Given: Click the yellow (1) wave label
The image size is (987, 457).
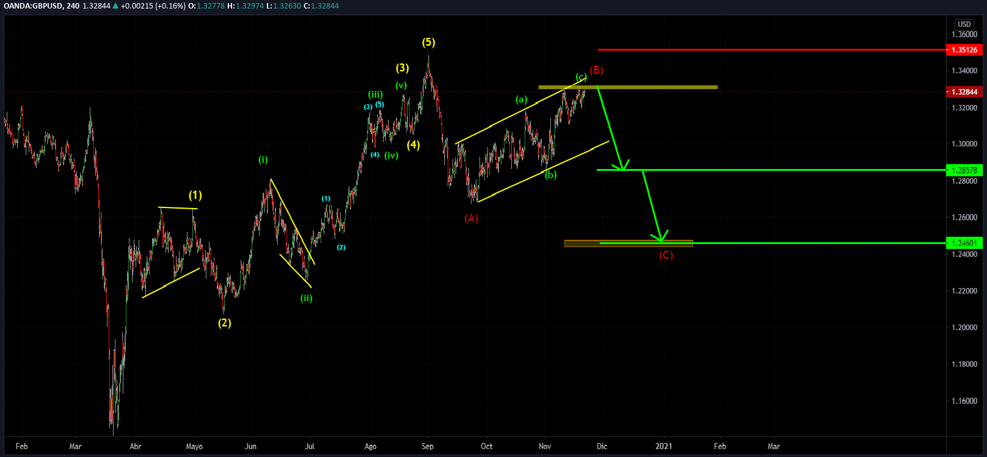Looking at the screenshot, I should click(x=195, y=195).
